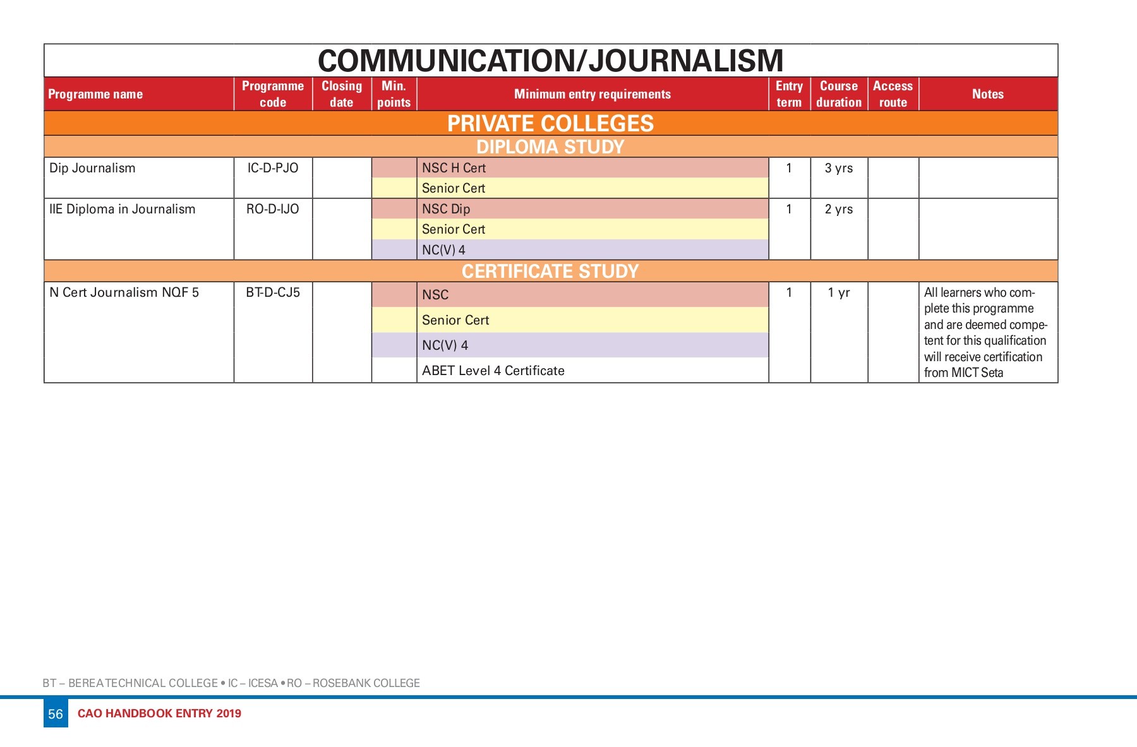Select programme code RO-D-IJO

[x=273, y=209]
